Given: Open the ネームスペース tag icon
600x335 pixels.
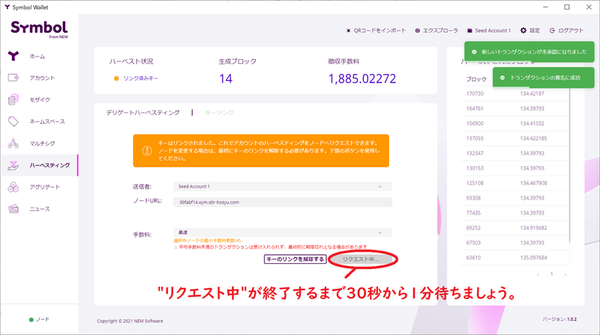Looking at the screenshot, I should tap(13, 121).
